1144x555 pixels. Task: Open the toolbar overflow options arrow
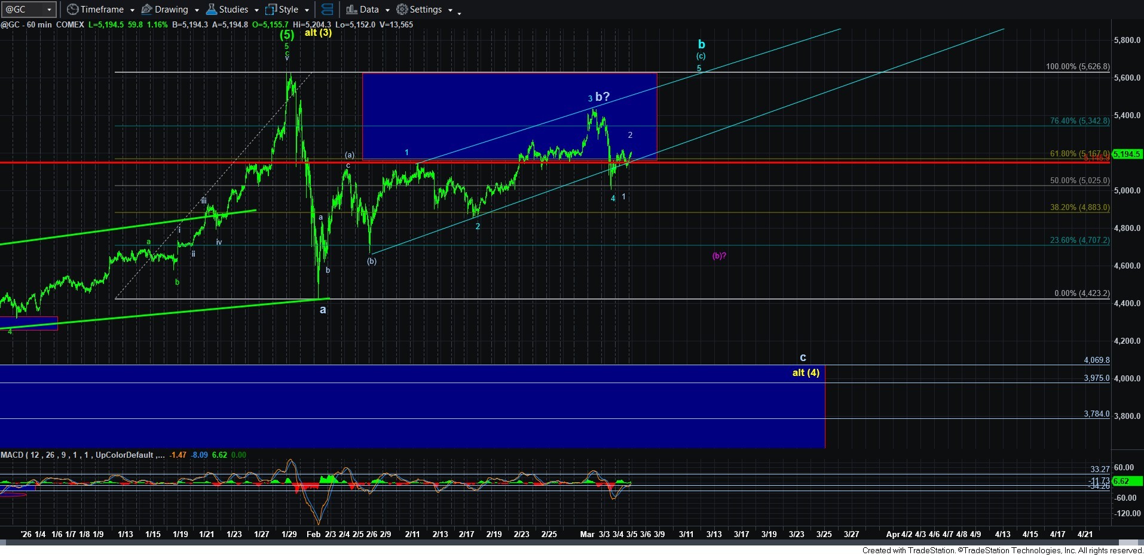pos(459,13)
